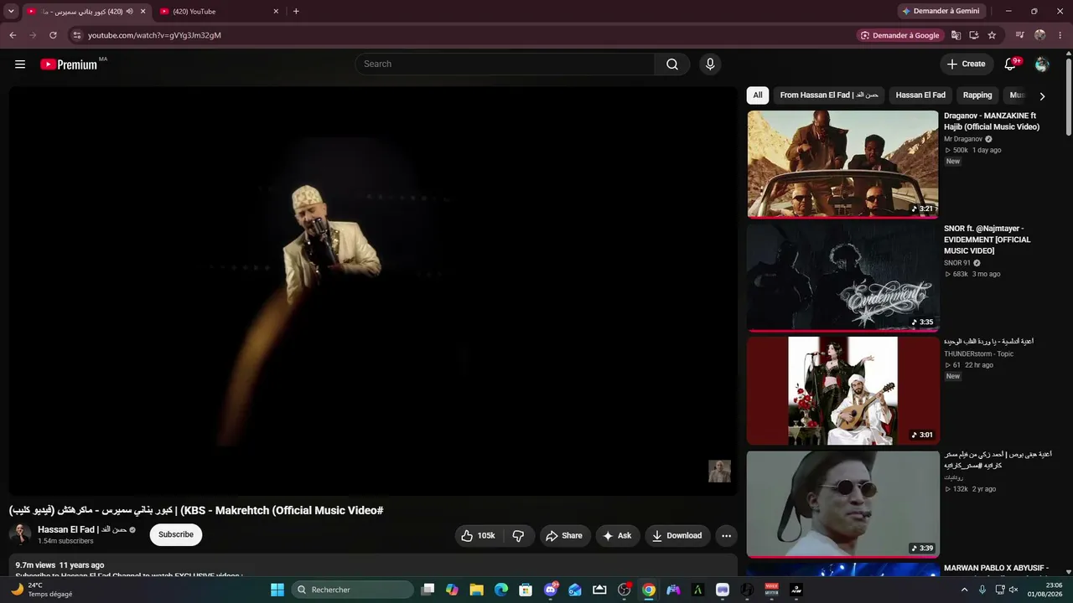The height and width of the screenshot is (603, 1073).
Task: Open MARWAN PABLO X ABYUSIF video title
Action: pos(996,568)
